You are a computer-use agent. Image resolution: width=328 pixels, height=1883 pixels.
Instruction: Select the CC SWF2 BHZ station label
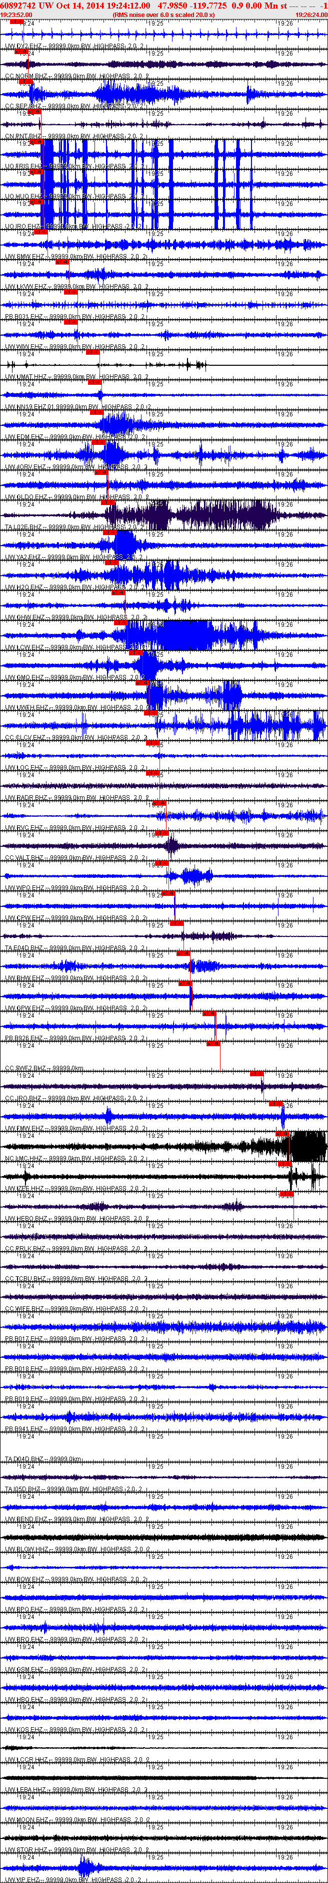point(43,1068)
